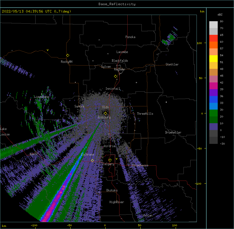
Task: Click the Ponoka city label
Action: pyautogui.click(x=130, y=37)
